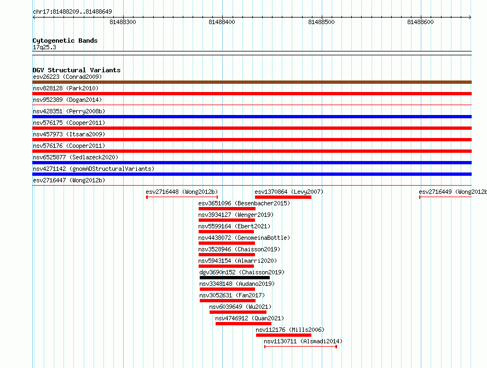
Task: Click esv2716447 (Wong2012b) label
Action: [x=69, y=180]
